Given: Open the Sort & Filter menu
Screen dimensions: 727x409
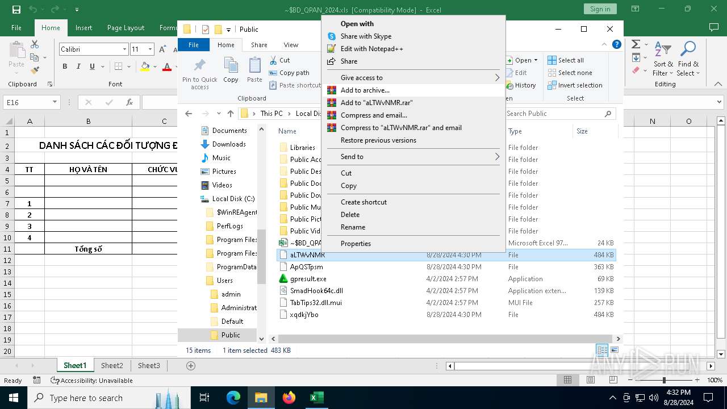Looking at the screenshot, I should click(x=663, y=59).
